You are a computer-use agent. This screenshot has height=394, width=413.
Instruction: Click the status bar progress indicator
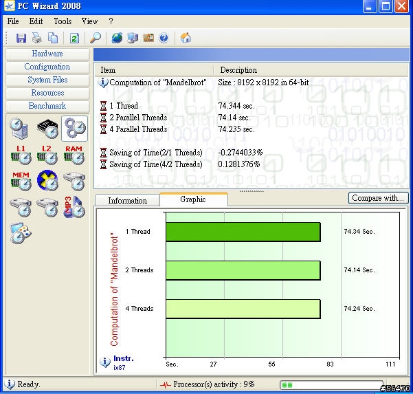click(x=331, y=385)
